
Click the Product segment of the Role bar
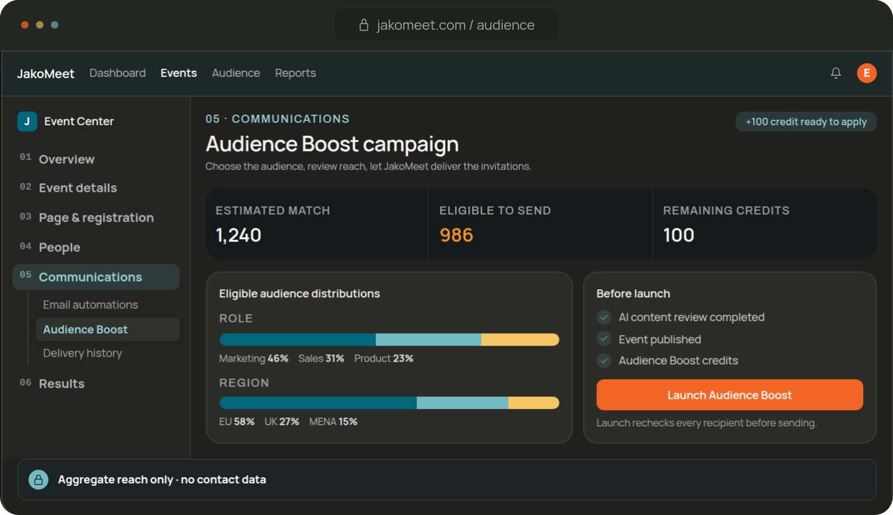520,339
